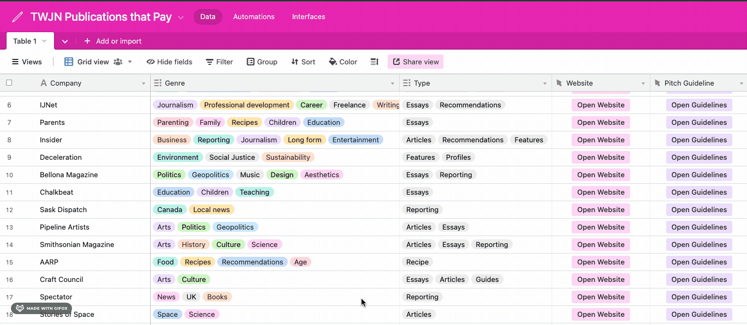Viewport: 747px width, 325px height.
Task: Click the Sustainability genre tag
Action: point(288,157)
